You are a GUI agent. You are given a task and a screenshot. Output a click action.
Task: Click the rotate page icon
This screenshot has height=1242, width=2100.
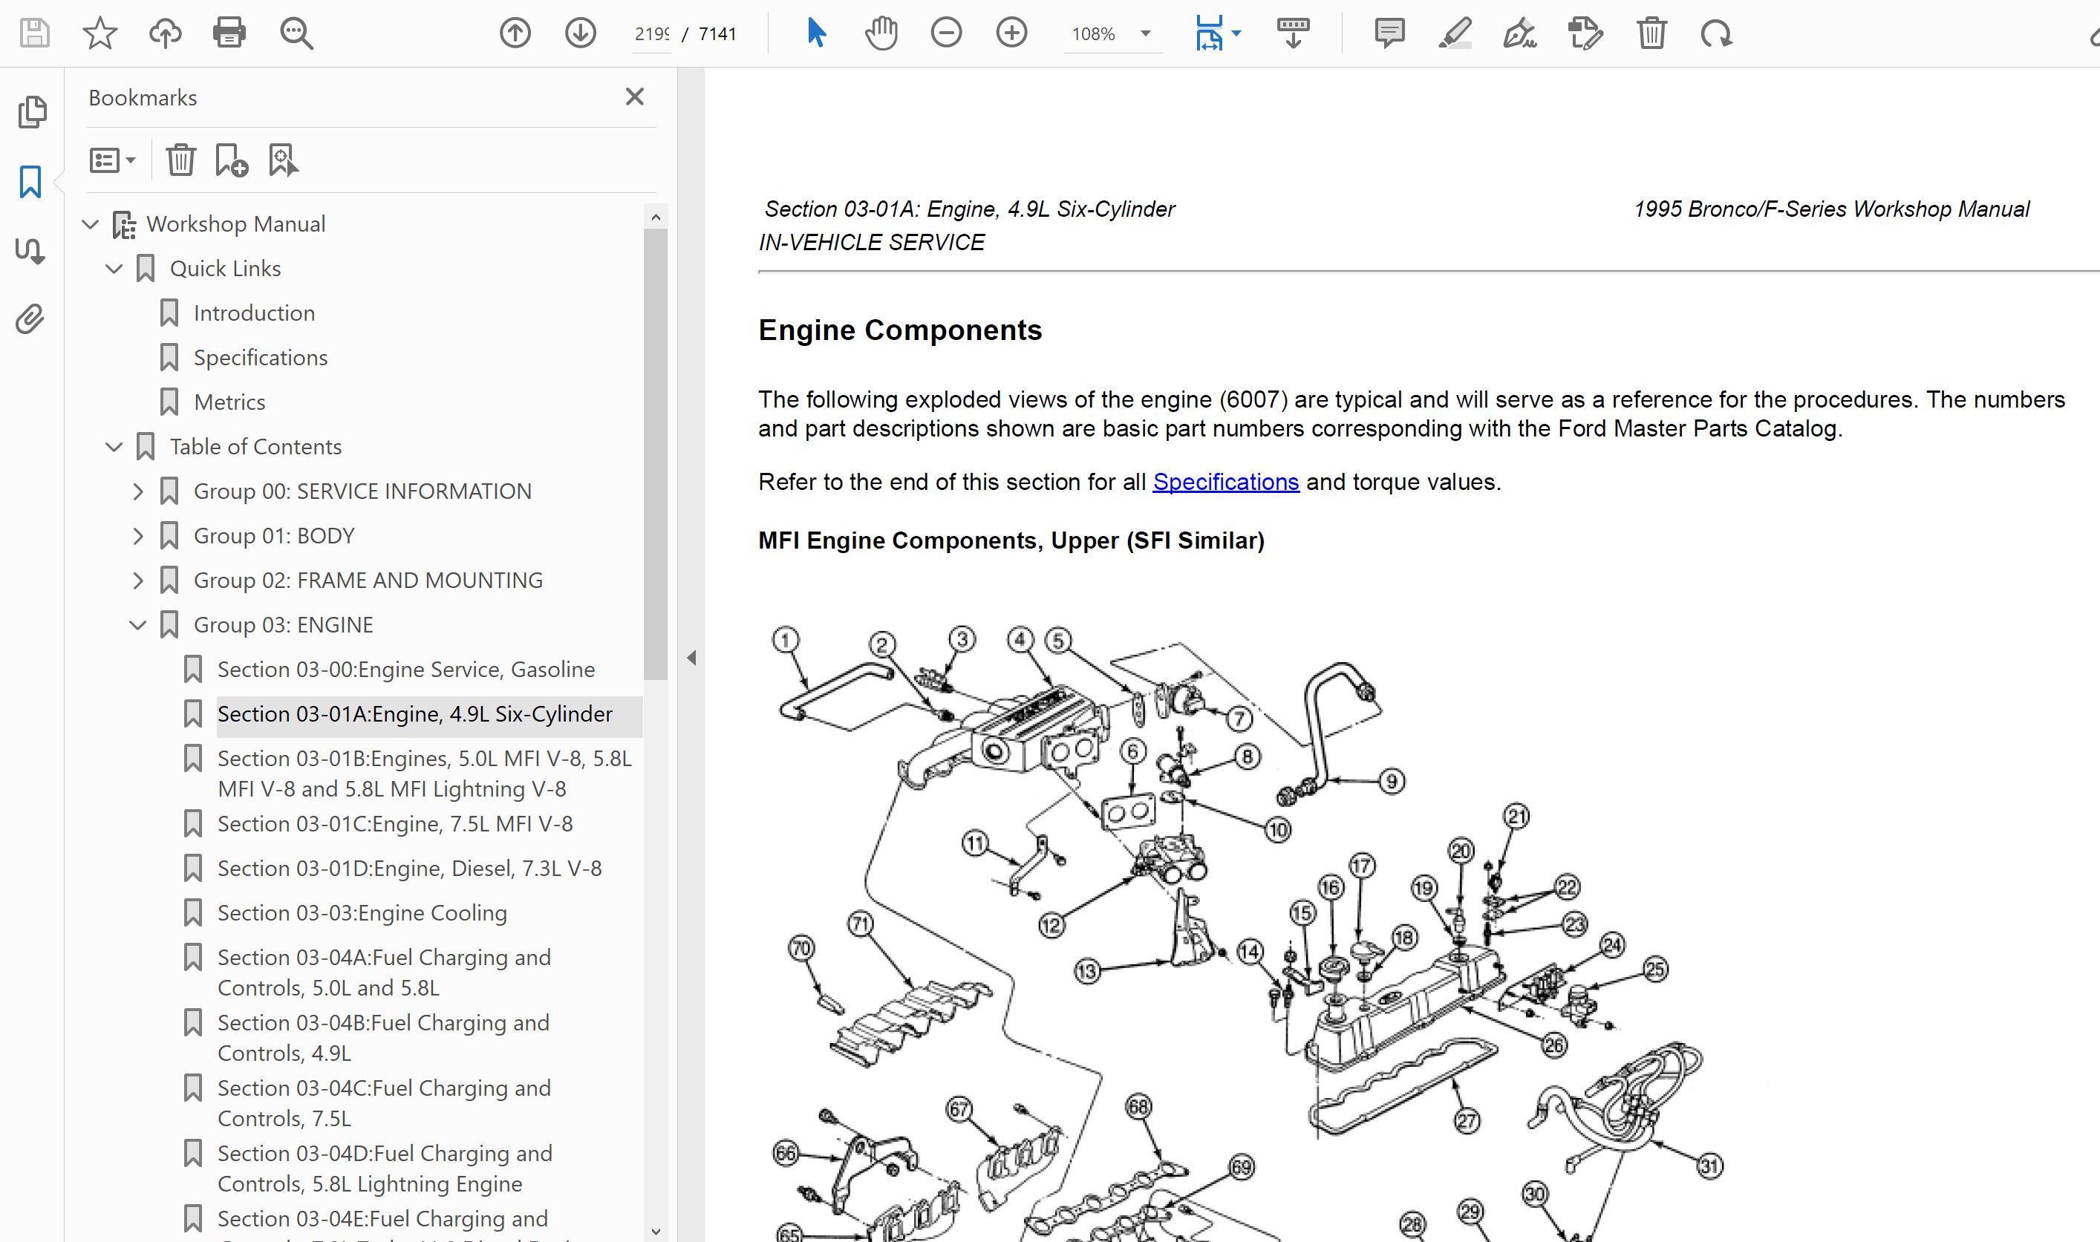pyautogui.click(x=1716, y=33)
